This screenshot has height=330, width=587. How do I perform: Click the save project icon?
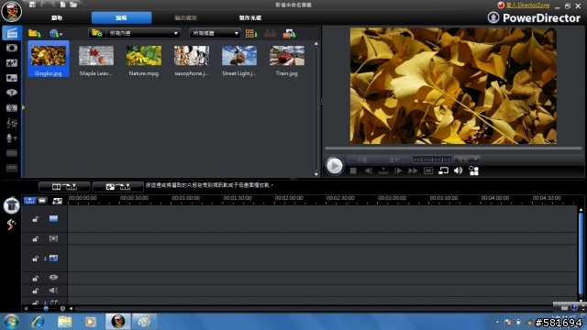pyautogui.click(x=32, y=5)
